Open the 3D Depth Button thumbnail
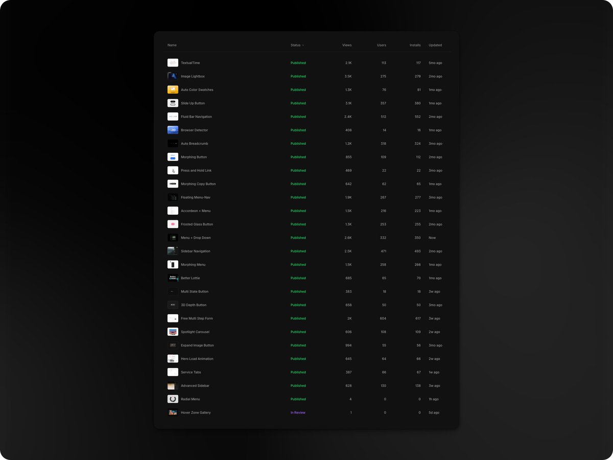Image resolution: width=613 pixels, height=460 pixels. (173, 305)
